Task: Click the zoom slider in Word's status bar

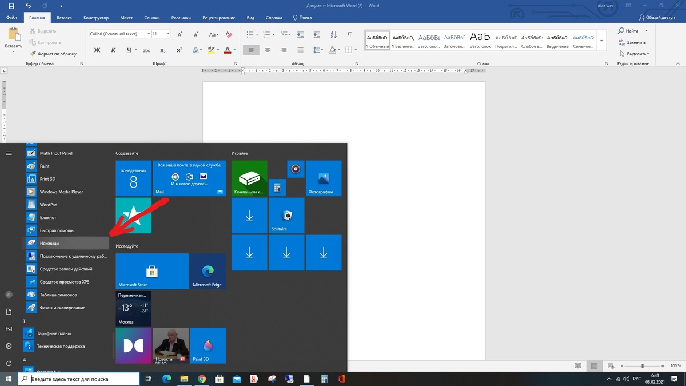Action: (642, 366)
